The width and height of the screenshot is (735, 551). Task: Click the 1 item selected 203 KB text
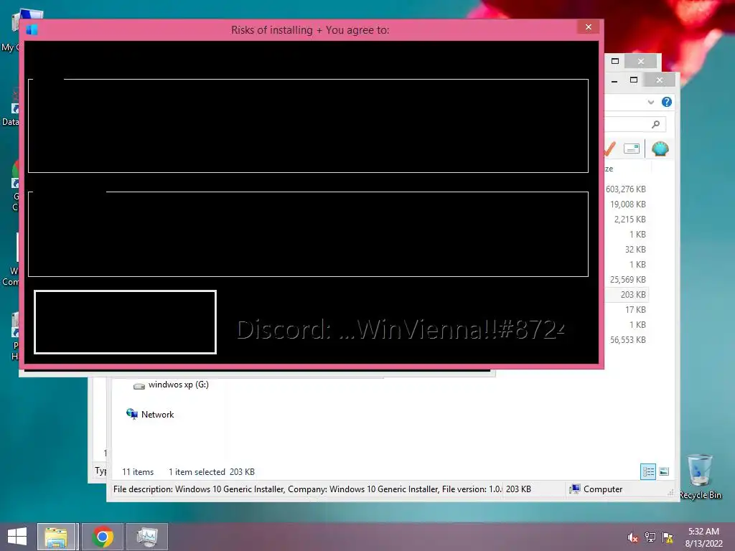(x=212, y=472)
